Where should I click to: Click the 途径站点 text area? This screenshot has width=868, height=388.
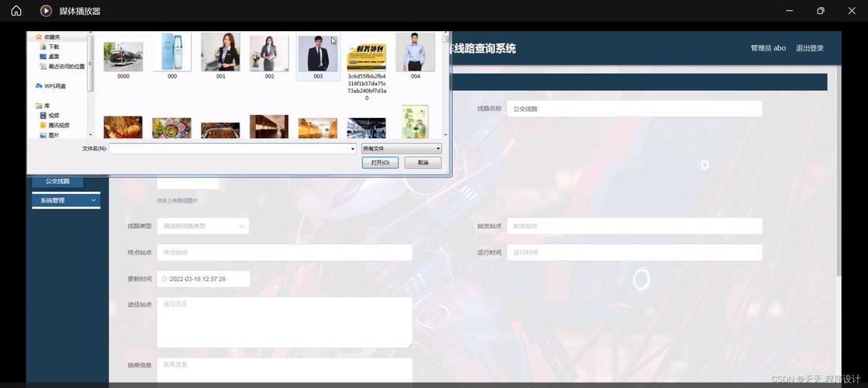[x=285, y=323]
